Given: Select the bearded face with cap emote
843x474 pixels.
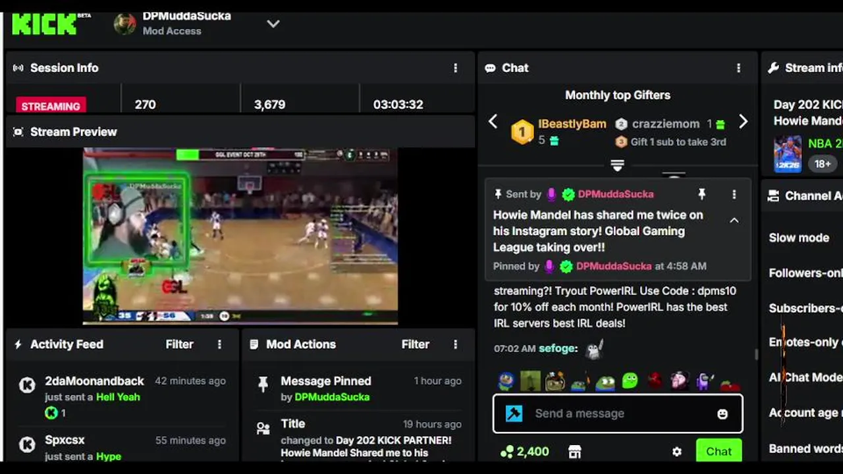Looking at the screenshot, I should coord(555,381).
